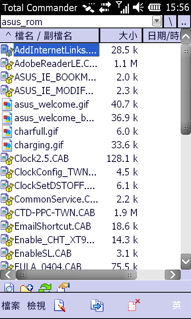Click the AdobeReaderLE CAB file icon
191x319 pixels.
(7, 64)
